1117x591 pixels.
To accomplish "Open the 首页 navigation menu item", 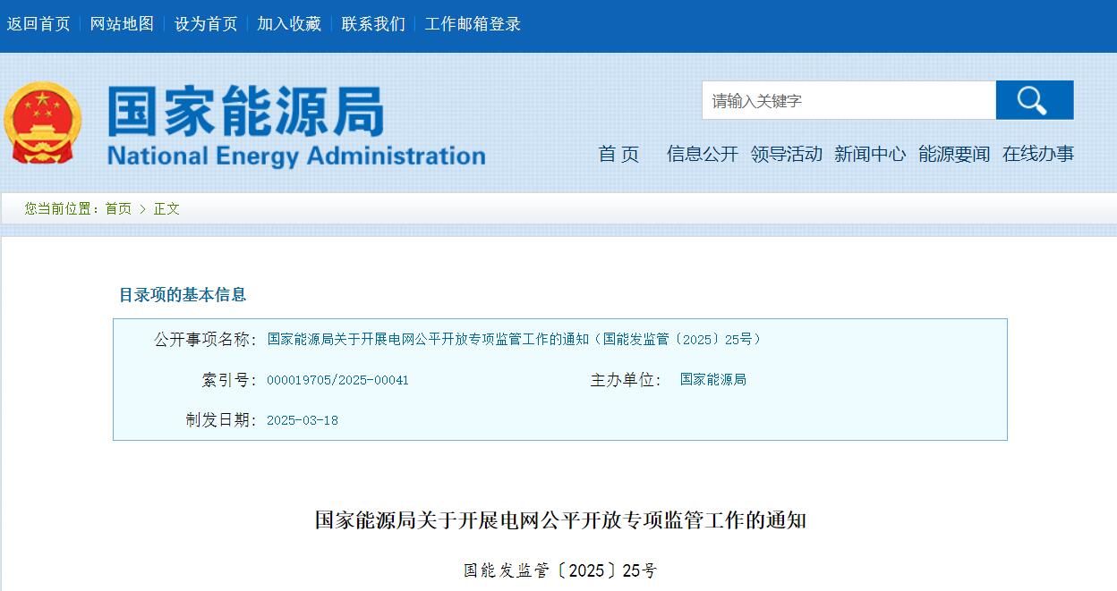I will click(618, 154).
